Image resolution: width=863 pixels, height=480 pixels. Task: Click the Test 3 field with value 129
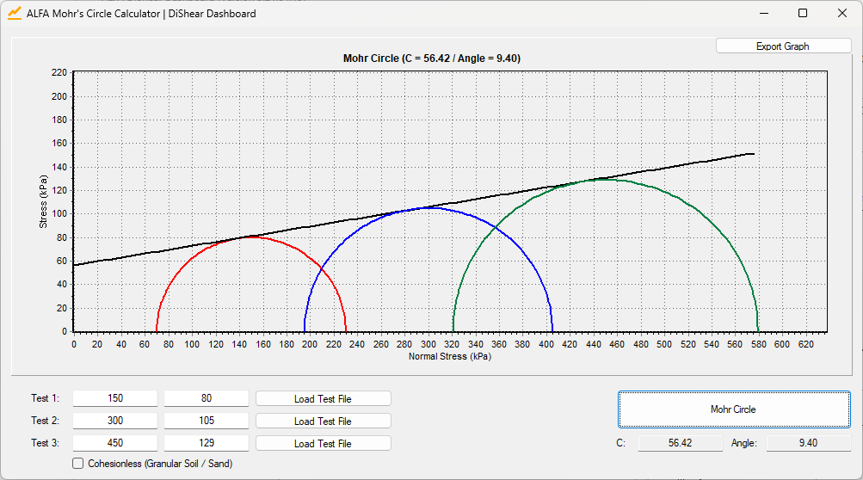pyautogui.click(x=207, y=444)
